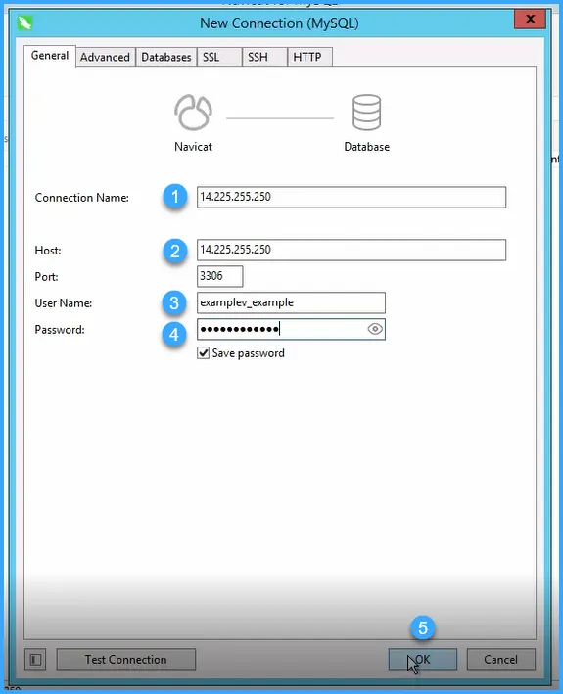Reveal password with the eye icon

coord(375,329)
